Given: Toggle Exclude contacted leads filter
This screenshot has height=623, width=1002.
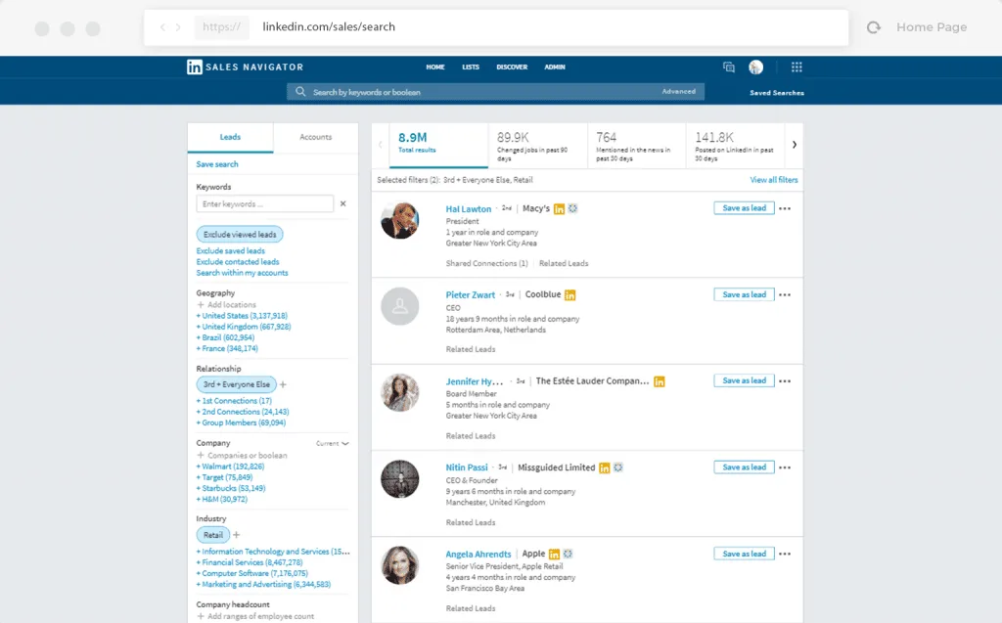Looking at the screenshot, I should click(238, 262).
